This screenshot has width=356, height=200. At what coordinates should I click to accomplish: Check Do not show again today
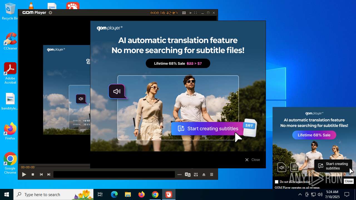276,182
